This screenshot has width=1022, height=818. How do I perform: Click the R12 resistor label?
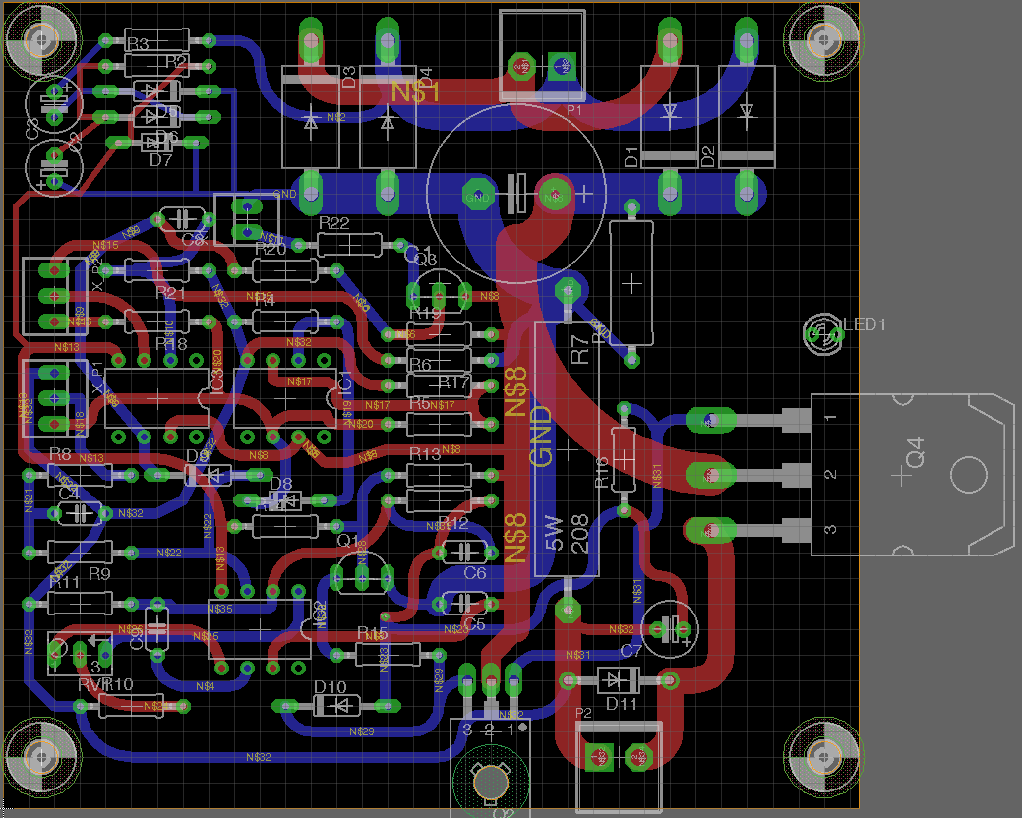(453, 523)
